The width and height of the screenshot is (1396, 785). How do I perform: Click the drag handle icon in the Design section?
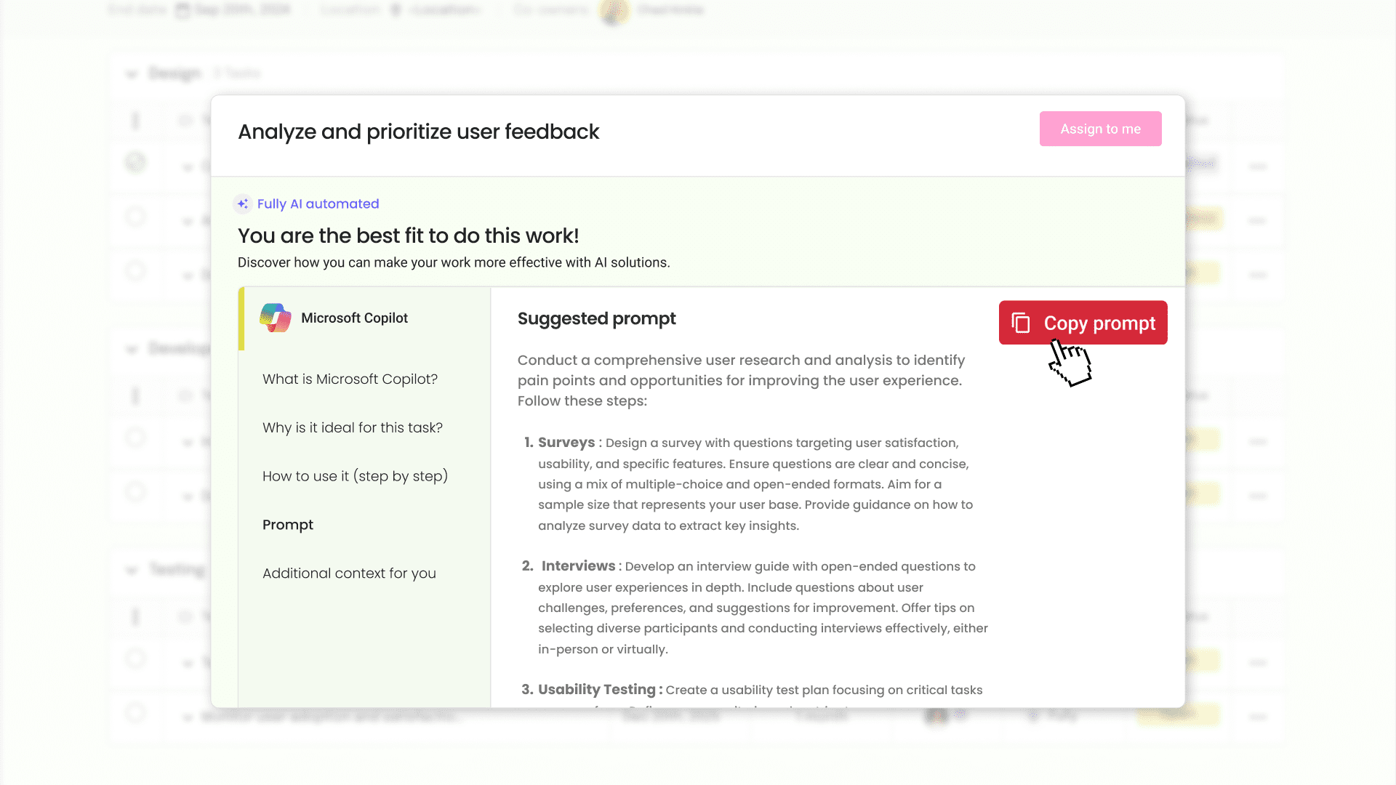click(135, 120)
